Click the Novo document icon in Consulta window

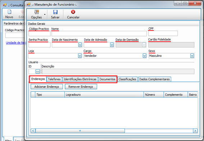pos(9,12)
